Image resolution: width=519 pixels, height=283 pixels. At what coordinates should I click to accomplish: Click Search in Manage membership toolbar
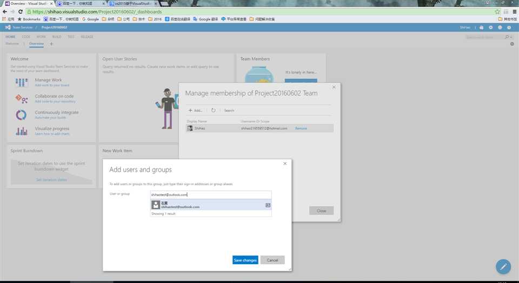pyautogui.click(x=229, y=110)
